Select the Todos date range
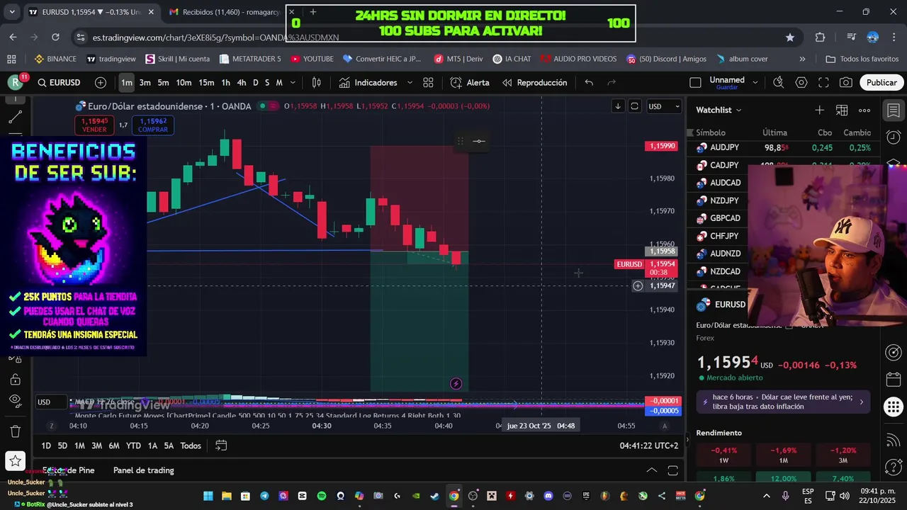This screenshot has width=907, height=510. 191,446
